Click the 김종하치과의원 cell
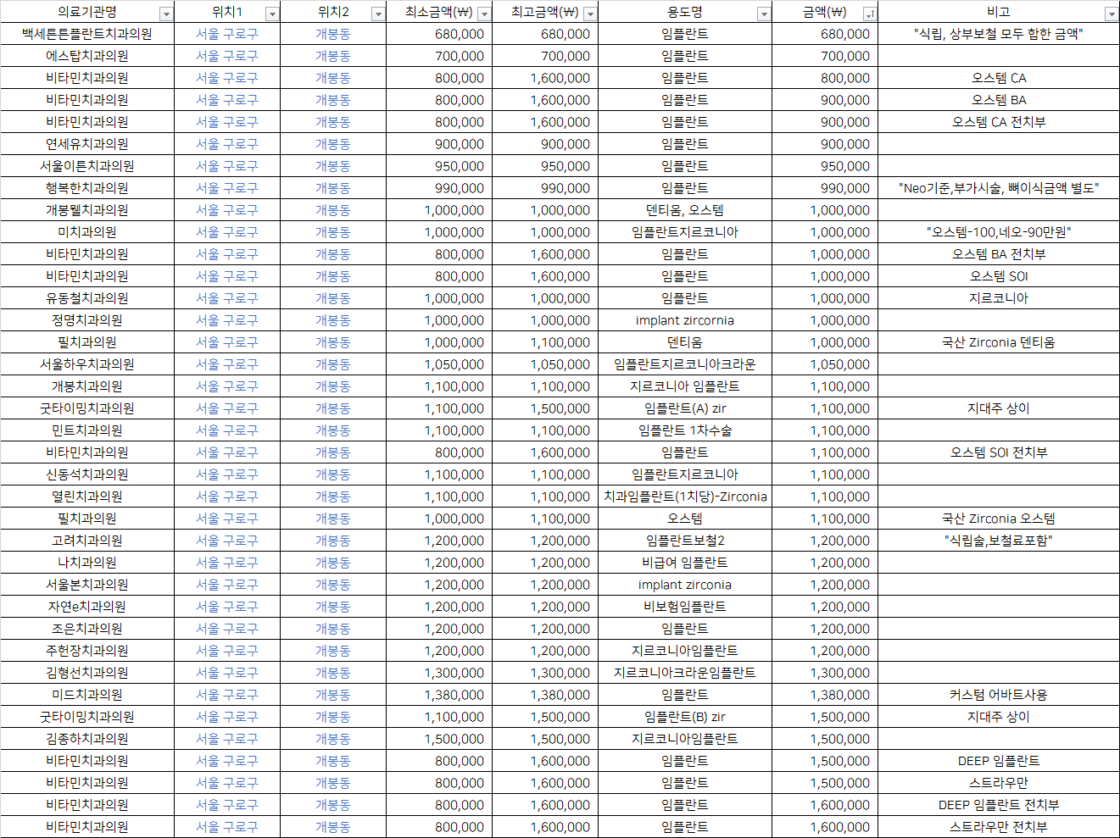The height and width of the screenshot is (838, 1120). point(87,739)
